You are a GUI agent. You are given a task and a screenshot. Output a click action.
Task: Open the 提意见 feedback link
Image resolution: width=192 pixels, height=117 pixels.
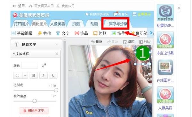(x=121, y=14)
